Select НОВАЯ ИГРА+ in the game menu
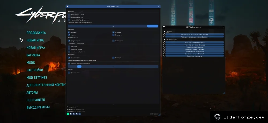This screenshot has width=268, height=123. click(x=36, y=48)
